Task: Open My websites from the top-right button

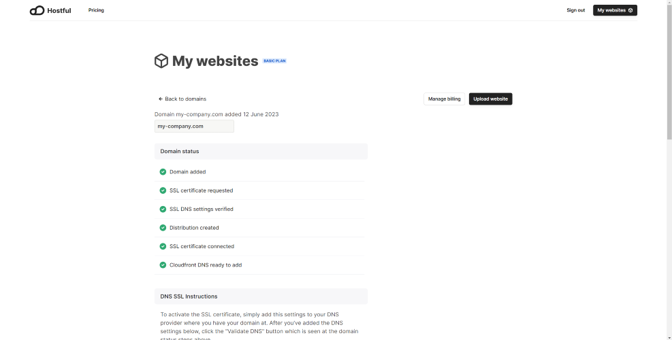Action: 615,10
